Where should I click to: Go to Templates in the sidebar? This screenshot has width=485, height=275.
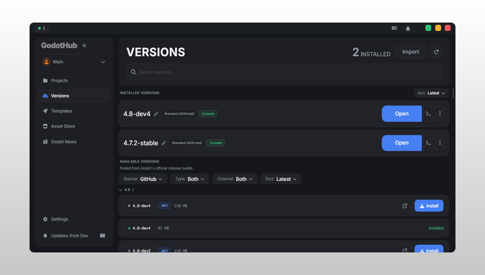[x=74, y=111]
